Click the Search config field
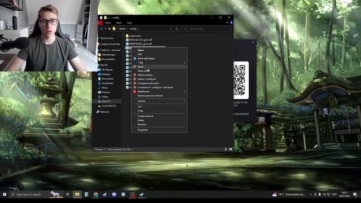This screenshot has width=361, height=203. [206, 29]
